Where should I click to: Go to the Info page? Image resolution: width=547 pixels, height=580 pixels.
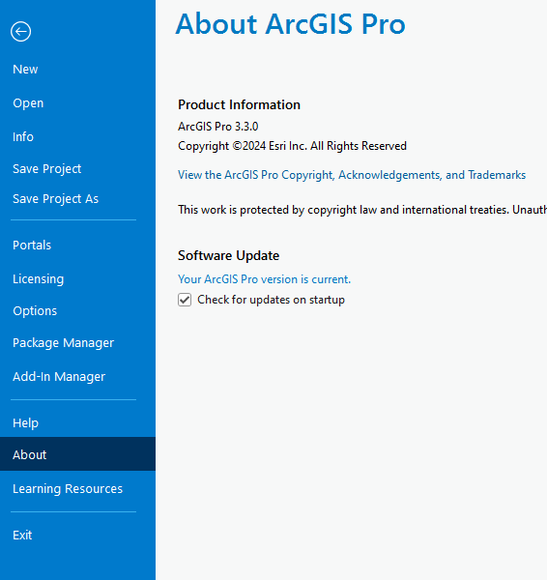pos(23,137)
